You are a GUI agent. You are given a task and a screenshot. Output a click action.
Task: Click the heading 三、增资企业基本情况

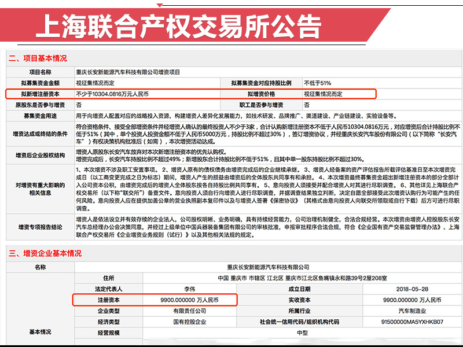(x=45, y=253)
